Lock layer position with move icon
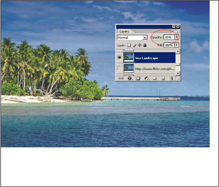Image resolution: width=219 pixels, height=187 pixels. click(140, 45)
